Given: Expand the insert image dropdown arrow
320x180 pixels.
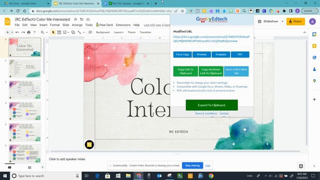Looking at the screenshot, I should point(68,32).
